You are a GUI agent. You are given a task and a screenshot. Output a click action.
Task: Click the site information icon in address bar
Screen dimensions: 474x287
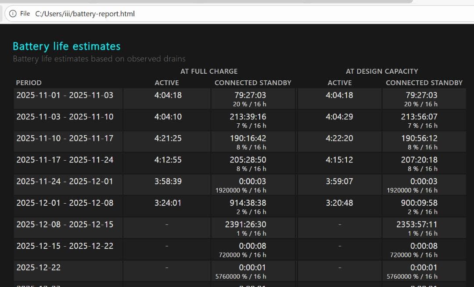12,14
